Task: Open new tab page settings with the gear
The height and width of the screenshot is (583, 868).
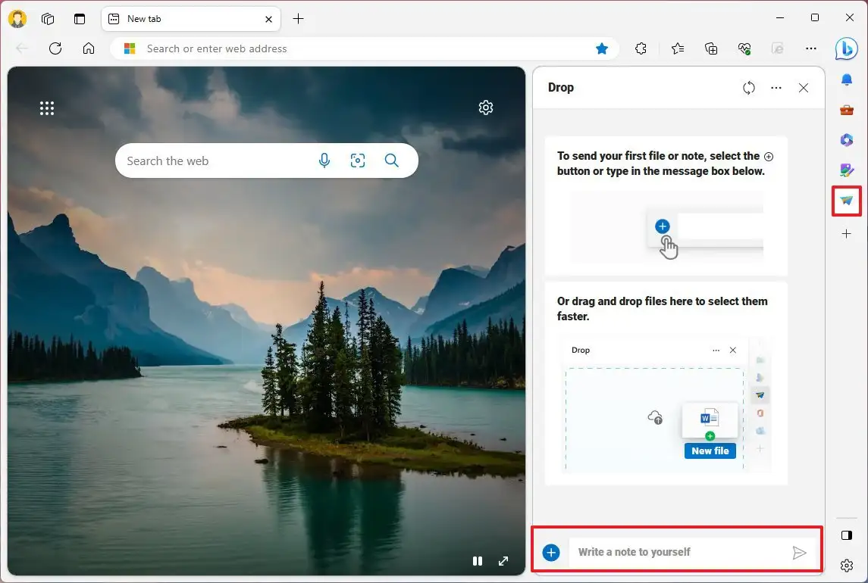Action: tap(486, 108)
